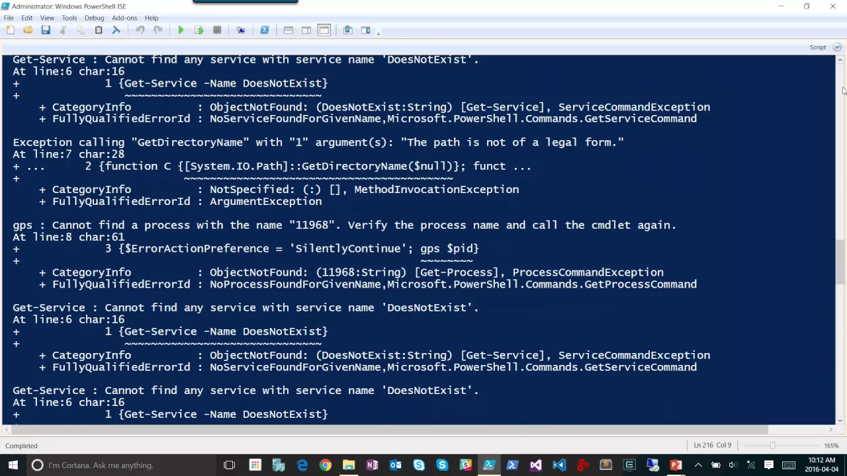Open Visual Studio from taskbar

coord(536,465)
